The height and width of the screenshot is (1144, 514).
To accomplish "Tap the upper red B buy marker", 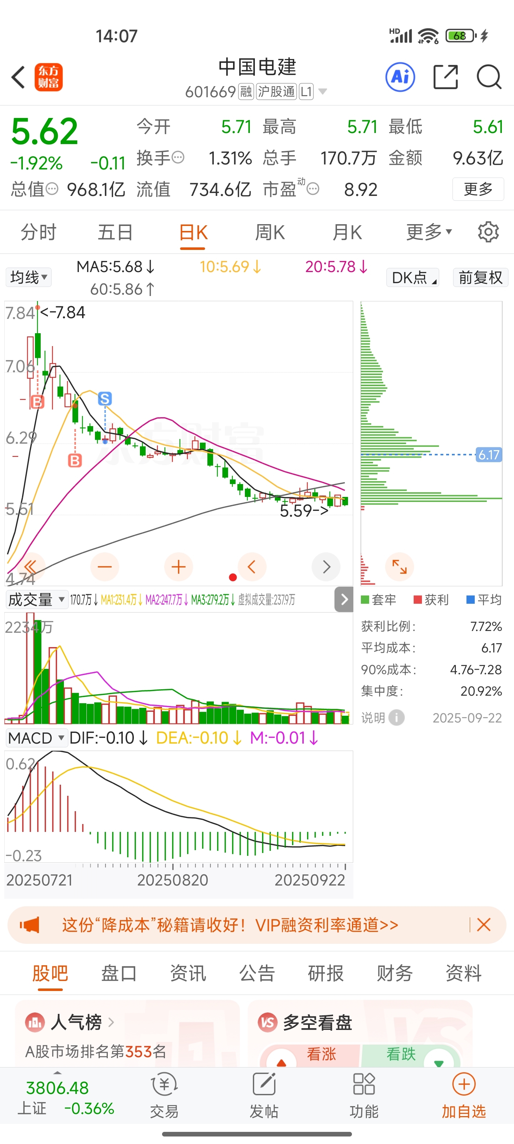I will coord(37,401).
